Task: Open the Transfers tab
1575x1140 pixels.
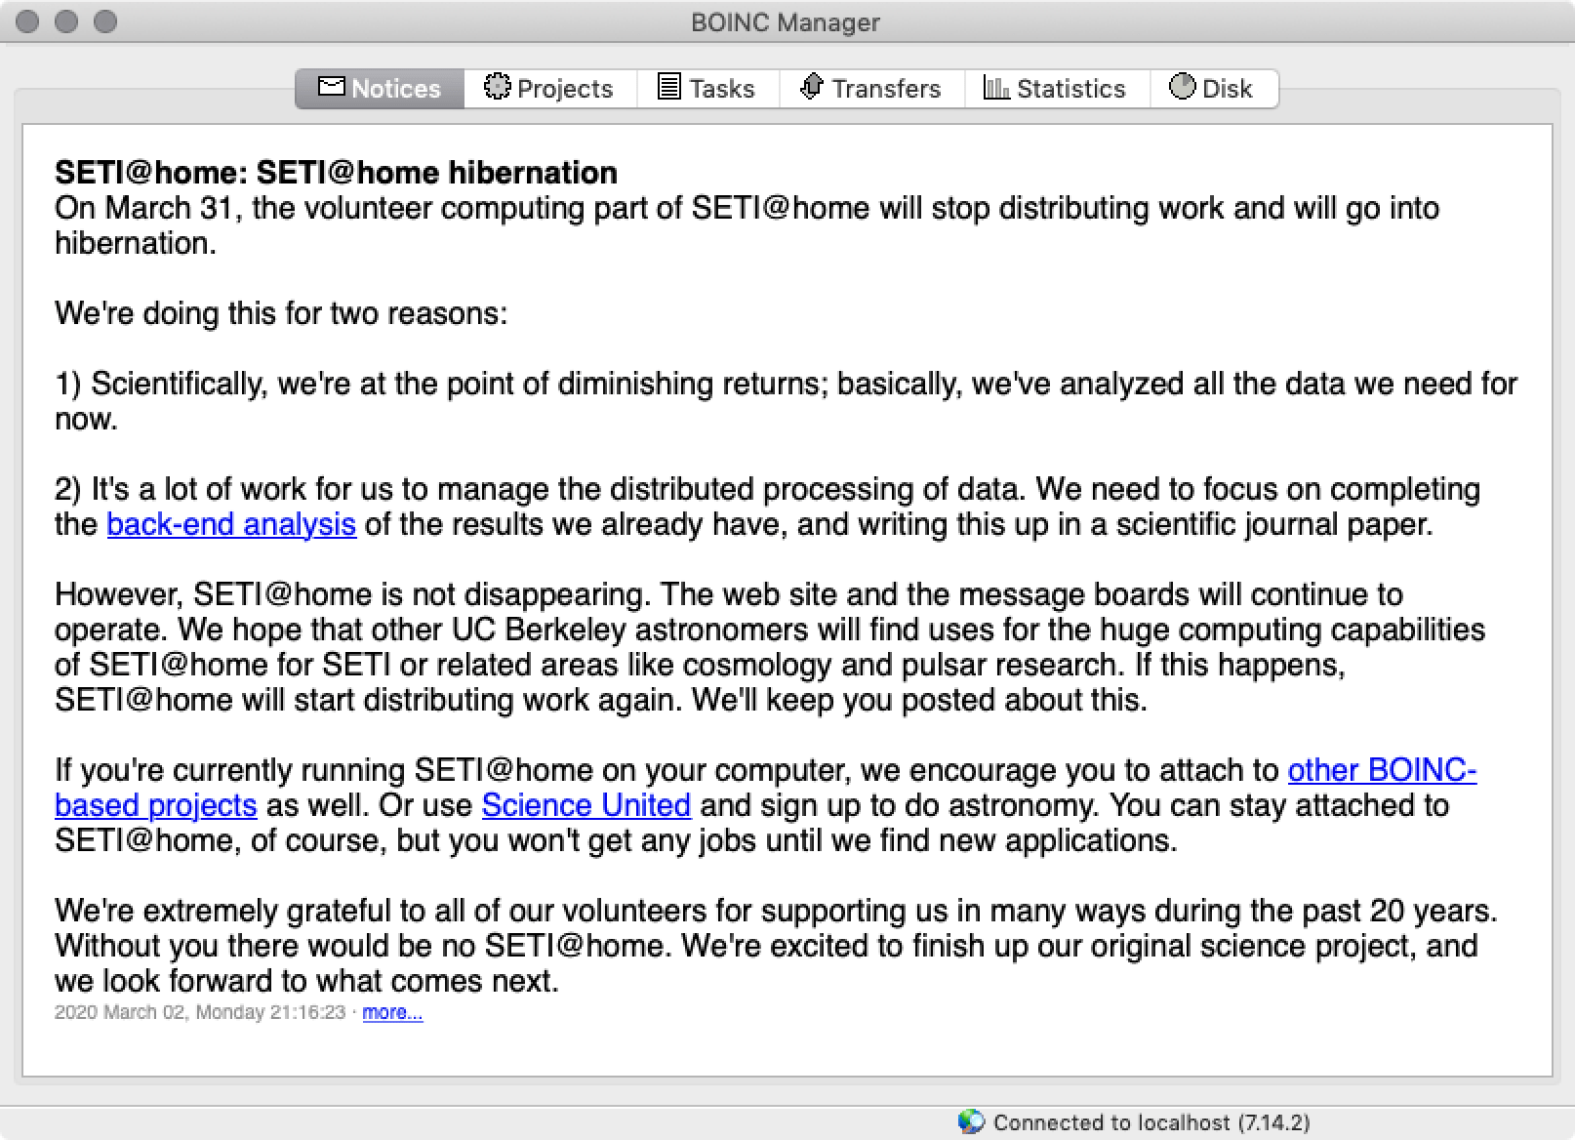Action: click(871, 89)
